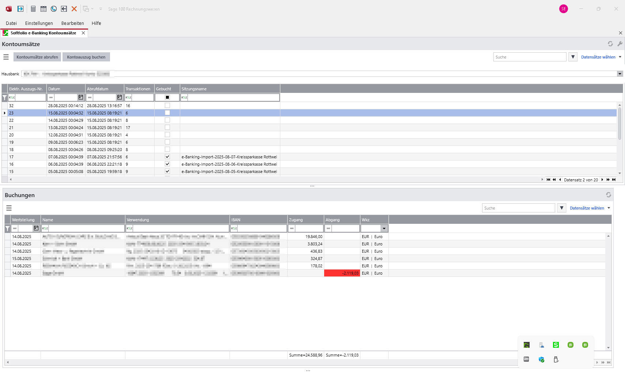Click the red X icon in the toolbar
The width and height of the screenshot is (625, 373).
74,9
